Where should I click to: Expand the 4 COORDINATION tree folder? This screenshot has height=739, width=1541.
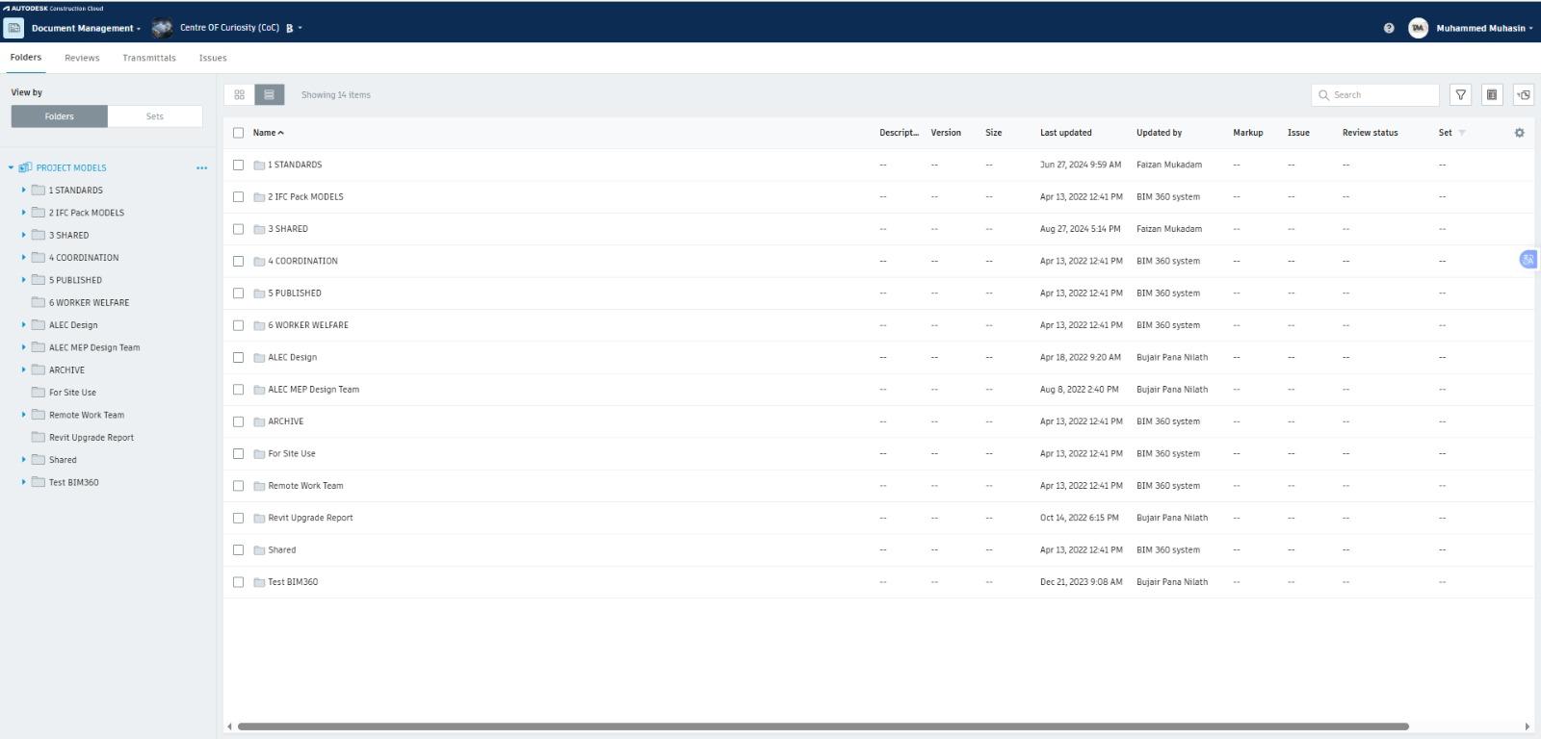[x=24, y=257]
